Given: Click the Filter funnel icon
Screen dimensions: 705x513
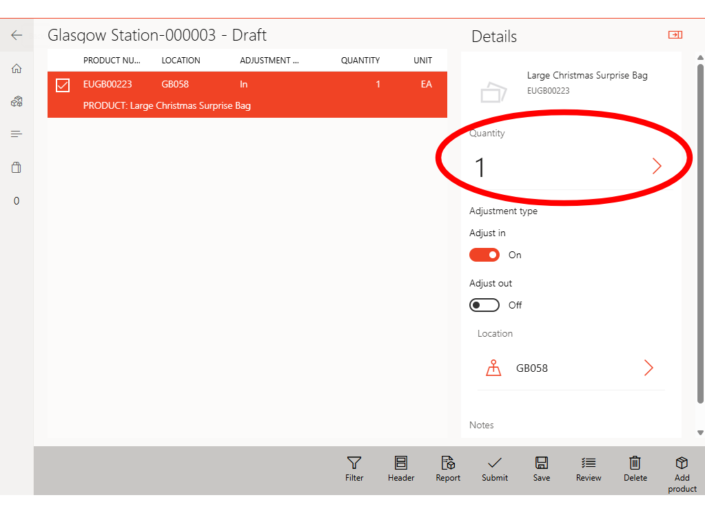Looking at the screenshot, I should tap(354, 463).
